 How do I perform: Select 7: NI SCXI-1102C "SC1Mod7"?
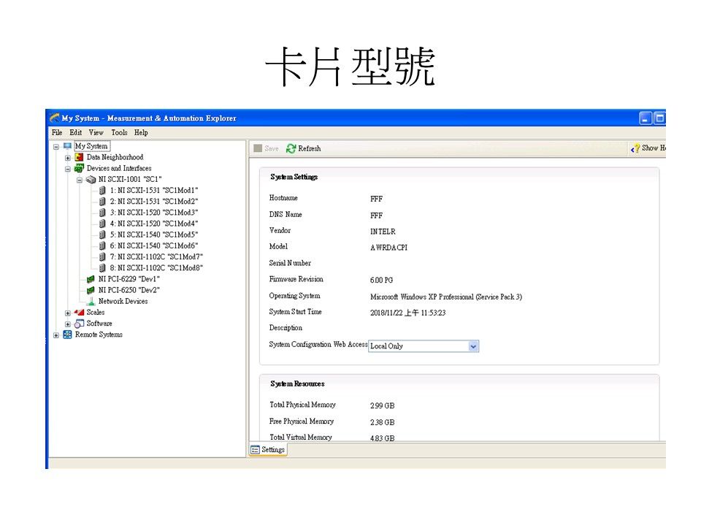pyautogui.click(x=156, y=256)
